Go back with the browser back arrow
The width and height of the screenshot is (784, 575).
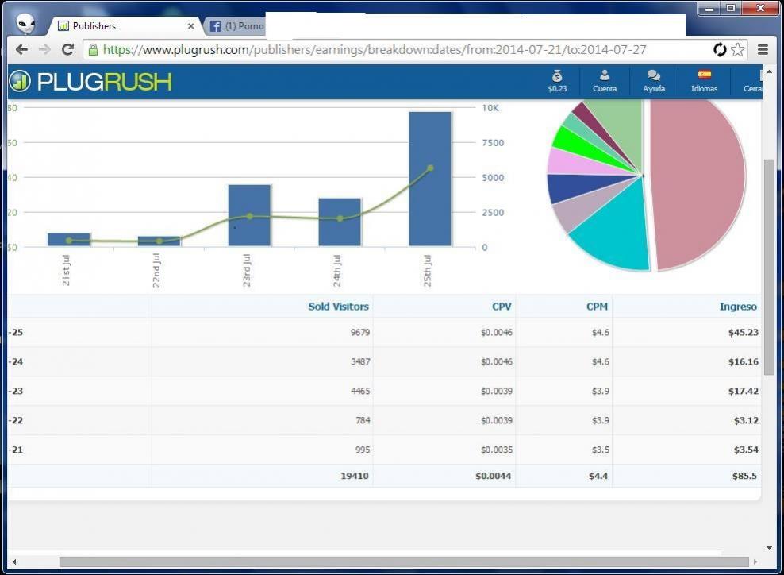point(22,50)
